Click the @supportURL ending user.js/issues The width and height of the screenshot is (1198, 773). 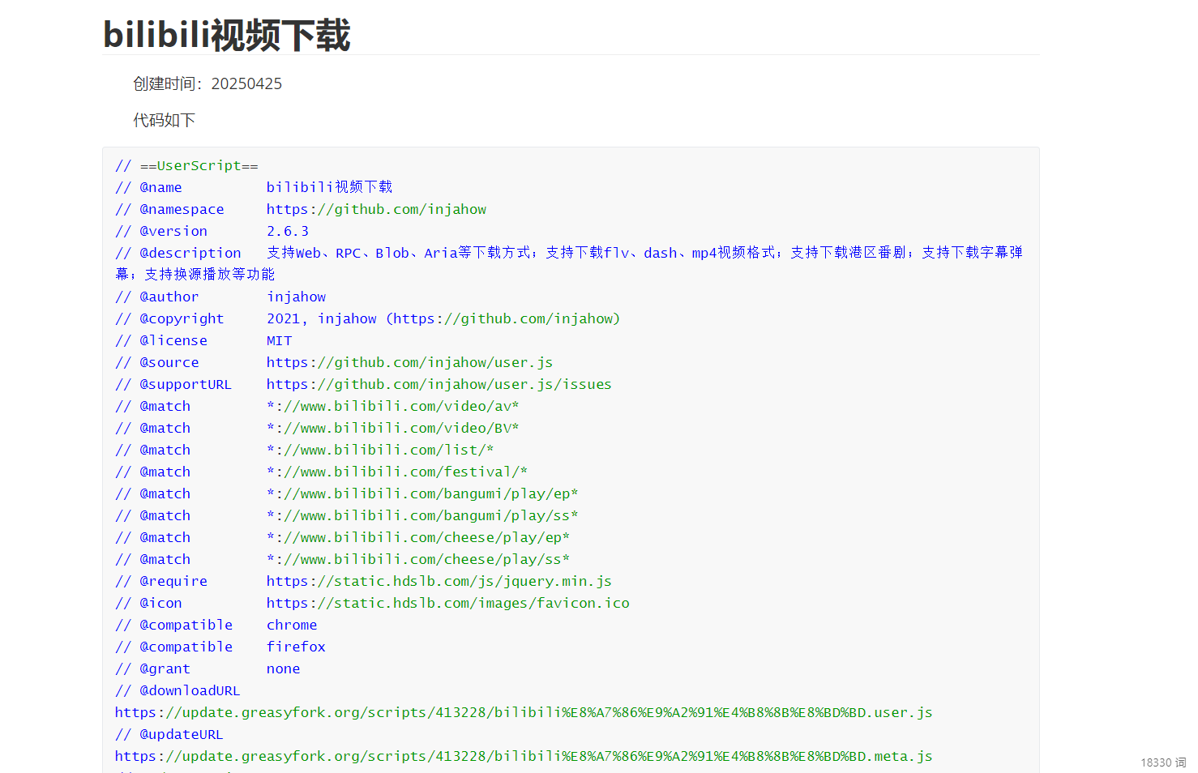(x=439, y=384)
